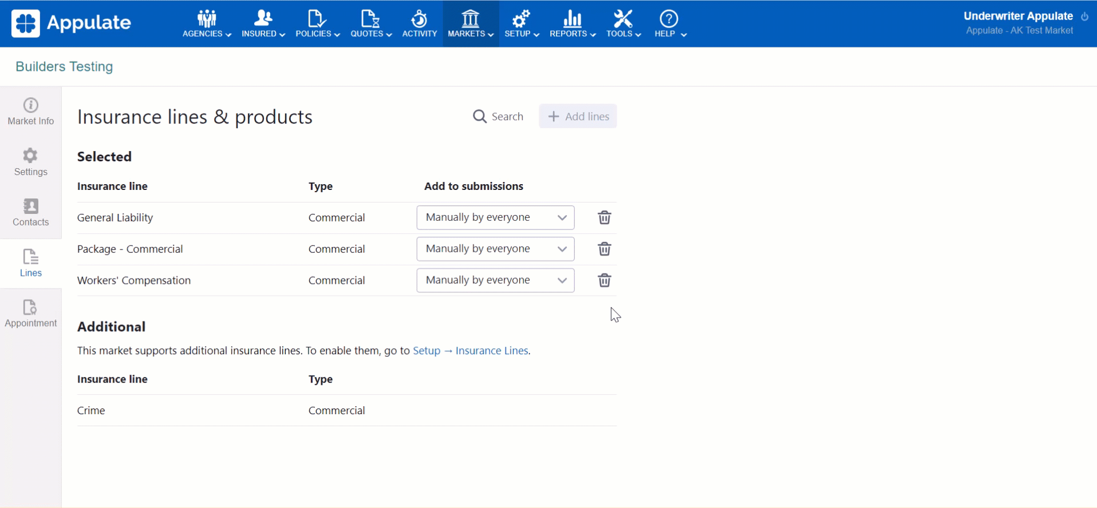The image size is (1097, 508).
Task: Remove Package - Commercial using trash icon
Action: [x=604, y=249]
